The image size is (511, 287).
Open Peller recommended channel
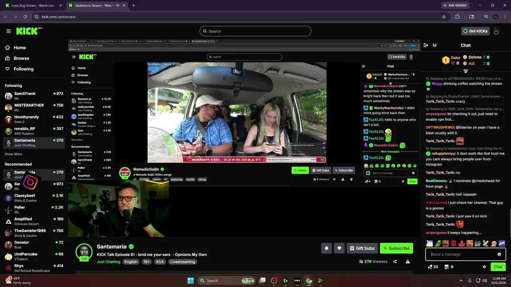pyautogui.click(x=34, y=210)
